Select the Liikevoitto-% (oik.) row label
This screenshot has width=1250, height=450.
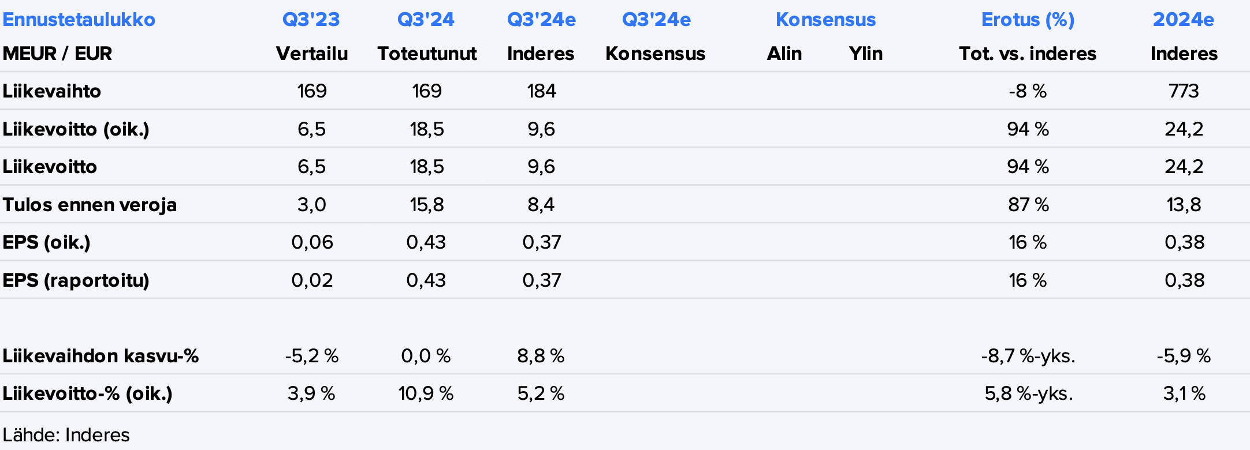[x=87, y=393]
